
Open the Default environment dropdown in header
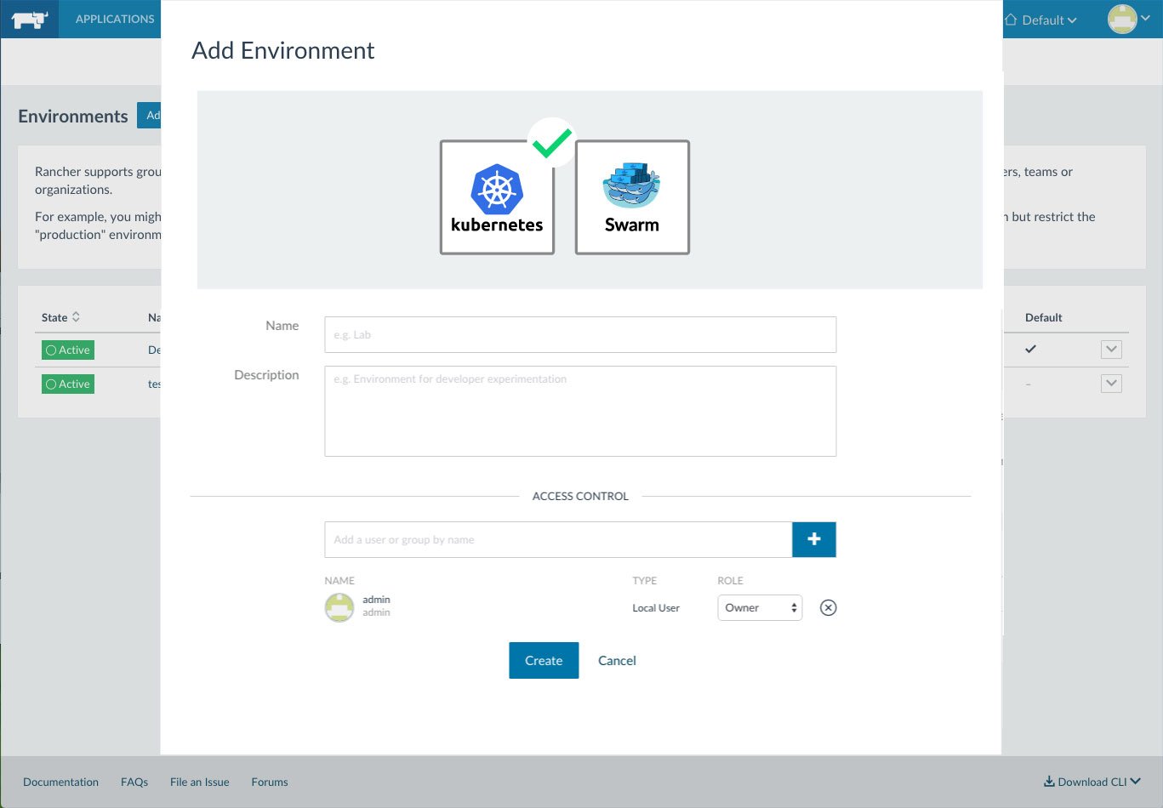(x=1040, y=20)
